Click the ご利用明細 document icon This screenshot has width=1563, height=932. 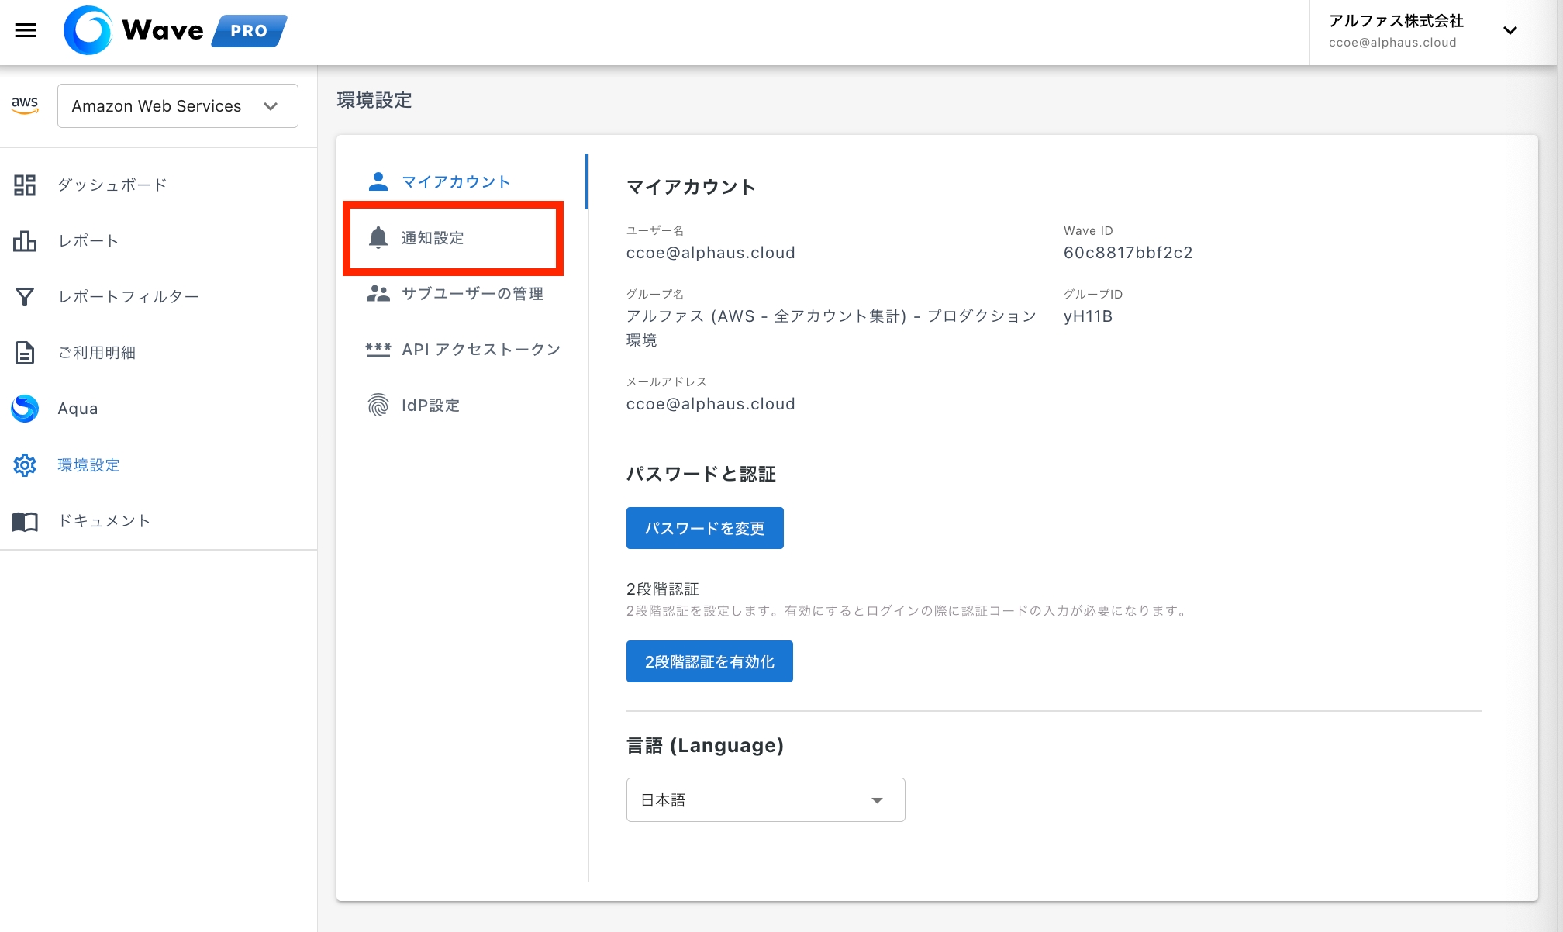(25, 353)
